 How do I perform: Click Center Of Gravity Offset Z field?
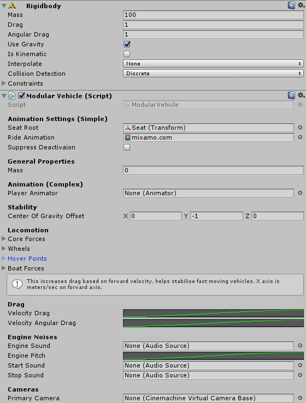click(x=278, y=216)
